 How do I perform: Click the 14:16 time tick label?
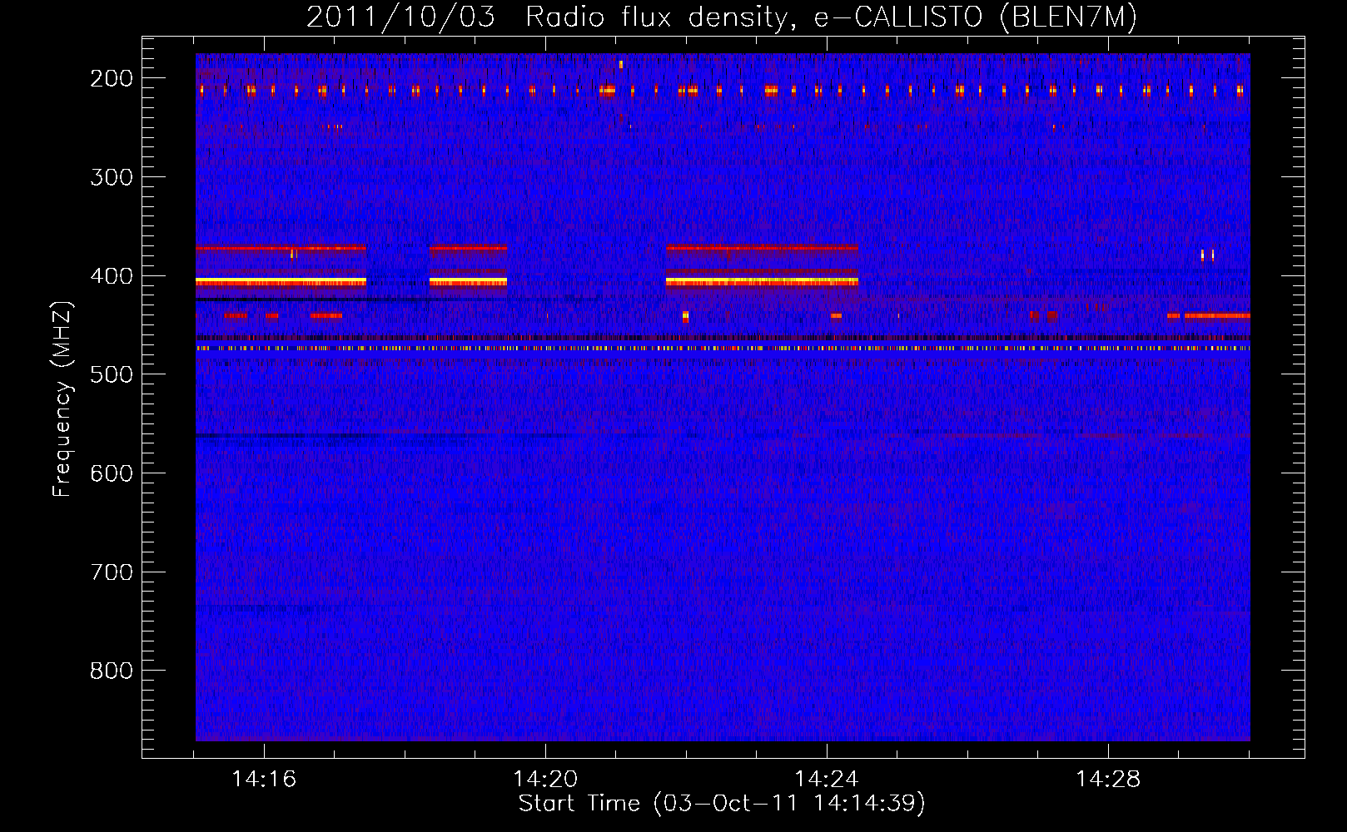click(x=264, y=779)
